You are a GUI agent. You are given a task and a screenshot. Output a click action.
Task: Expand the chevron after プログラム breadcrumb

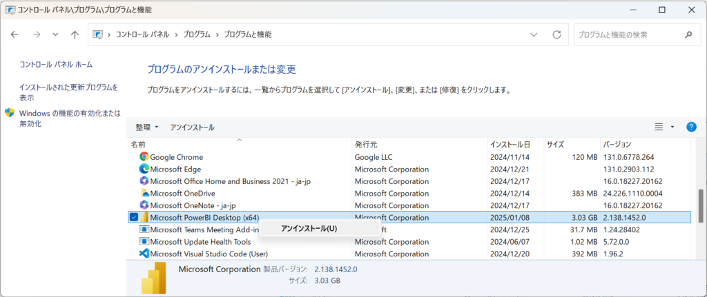coord(217,34)
